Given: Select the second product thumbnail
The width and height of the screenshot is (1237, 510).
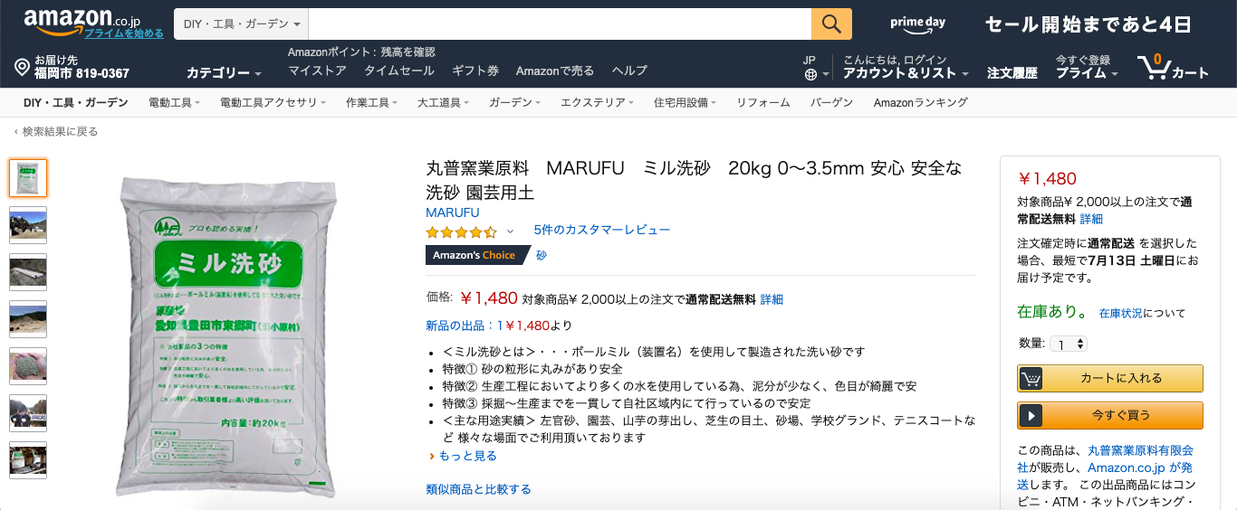Looking at the screenshot, I should tap(28, 225).
